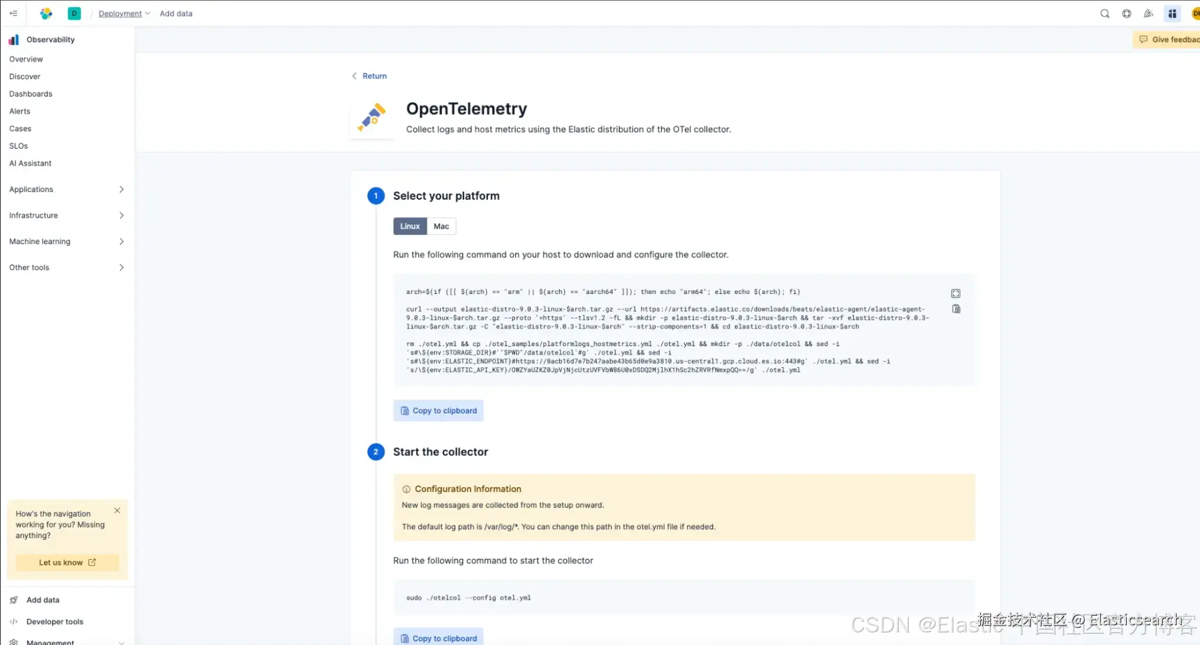Copy the start collector command to clipboard
The width and height of the screenshot is (1200, 645).
click(438, 637)
